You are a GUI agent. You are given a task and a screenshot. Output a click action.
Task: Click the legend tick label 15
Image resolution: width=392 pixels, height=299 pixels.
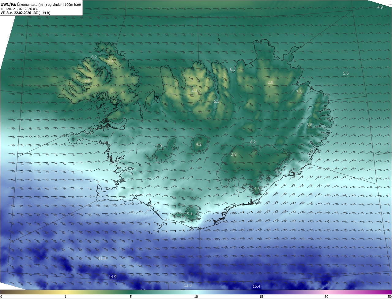261,297
